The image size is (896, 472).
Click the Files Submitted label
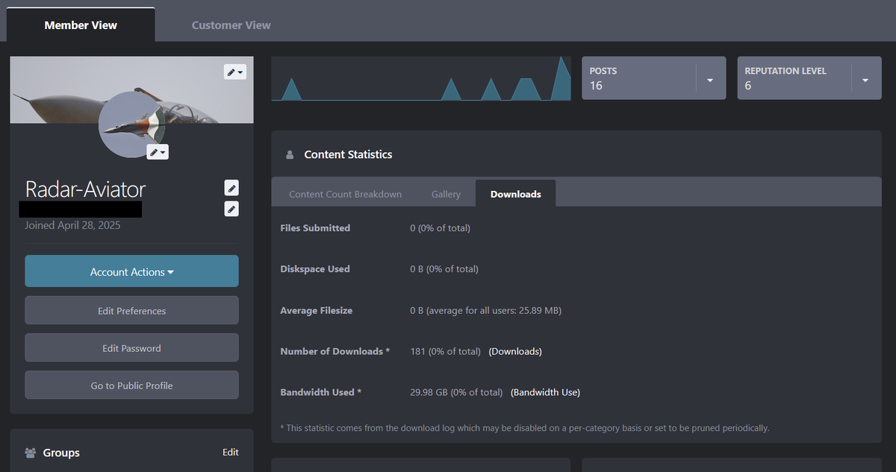(x=315, y=228)
